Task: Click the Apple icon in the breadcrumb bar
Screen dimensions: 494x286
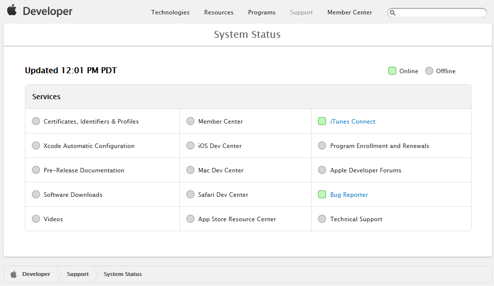Action: pos(13,274)
